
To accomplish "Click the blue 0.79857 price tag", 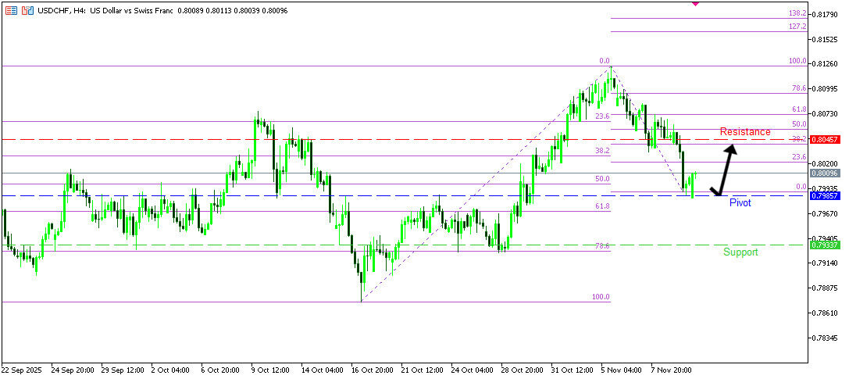I will click(x=824, y=195).
